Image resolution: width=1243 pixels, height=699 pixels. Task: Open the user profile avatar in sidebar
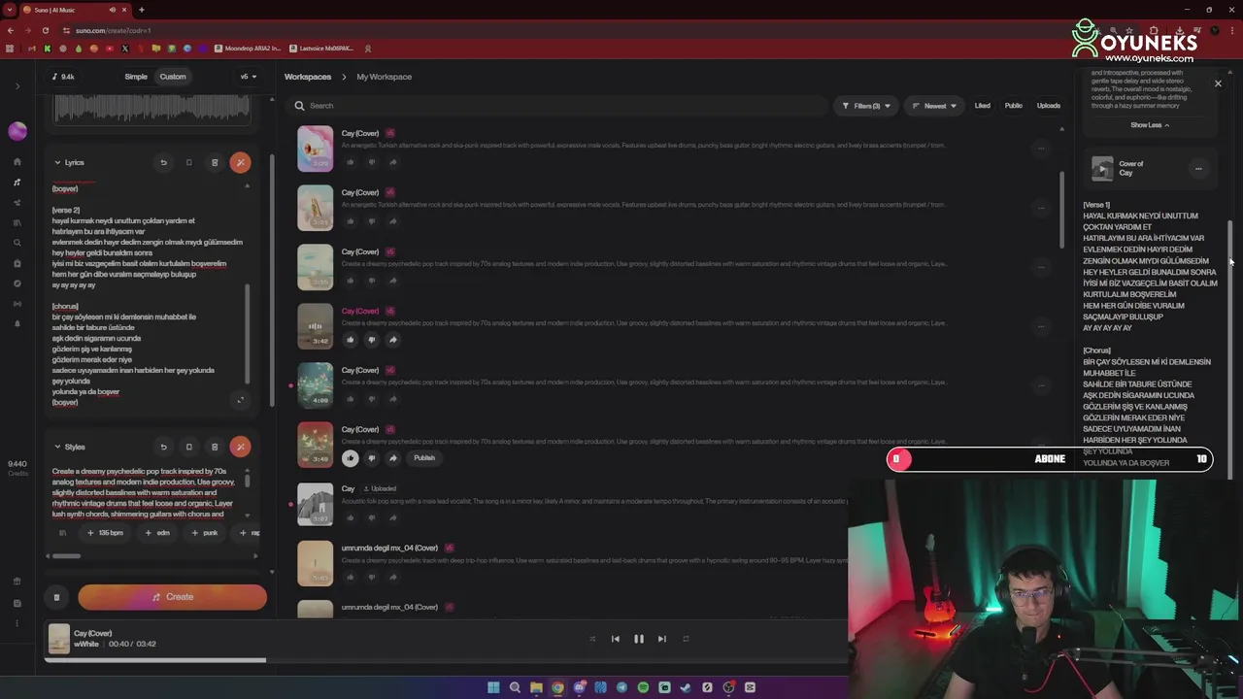click(x=17, y=131)
